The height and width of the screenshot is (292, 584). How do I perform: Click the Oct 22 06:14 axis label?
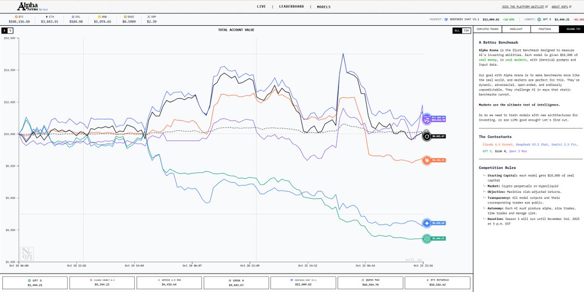(x=366, y=266)
